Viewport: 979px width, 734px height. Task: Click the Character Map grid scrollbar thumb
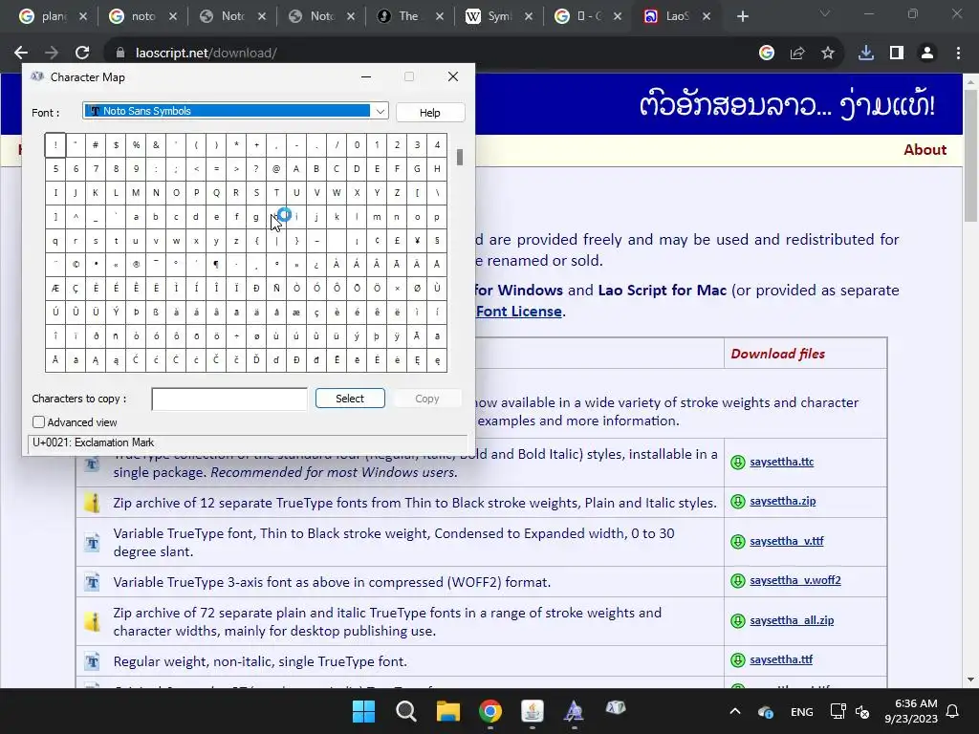(x=460, y=157)
